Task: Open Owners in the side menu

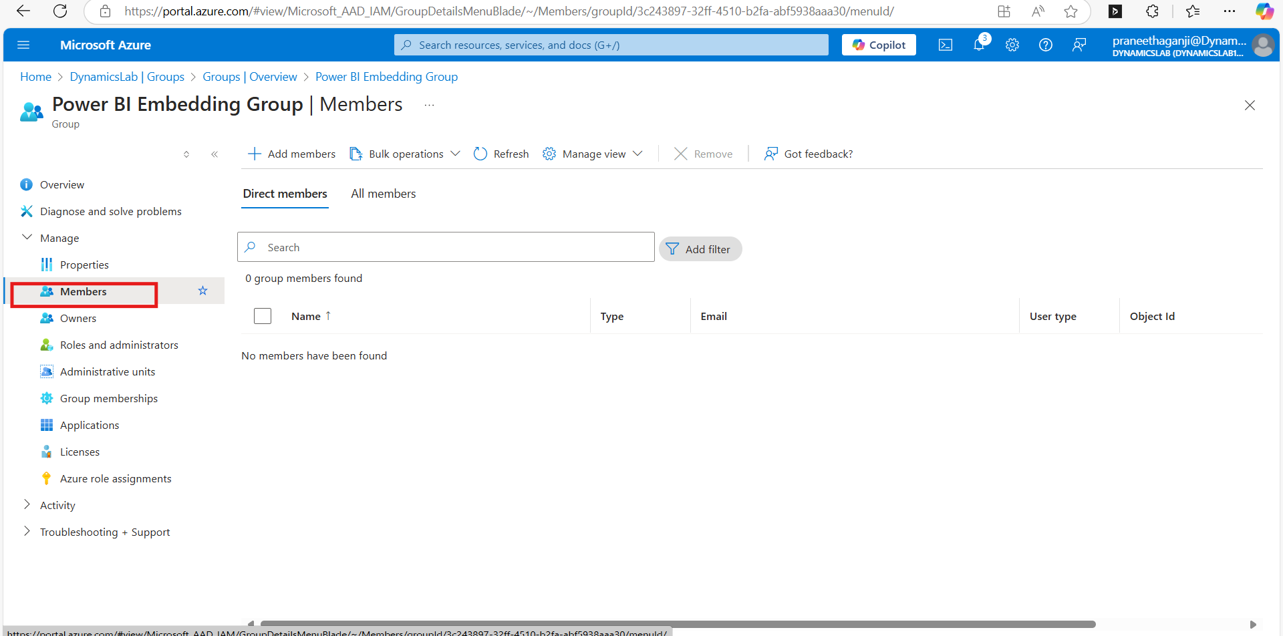Action: pos(78,318)
